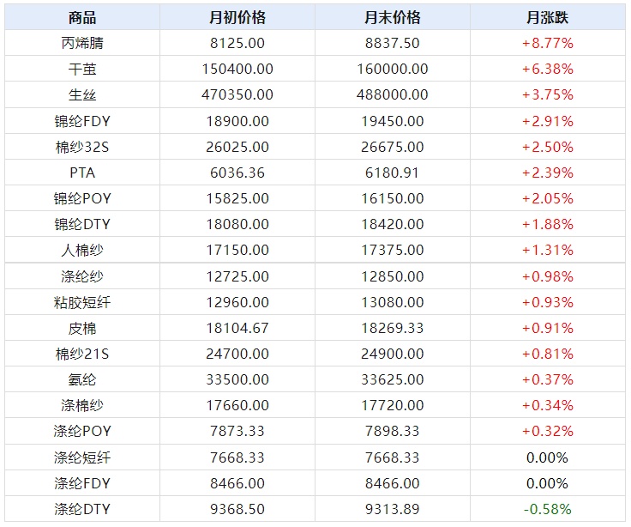Click the 涤纶DTY commodity name
The image size is (631, 527).
82,509
